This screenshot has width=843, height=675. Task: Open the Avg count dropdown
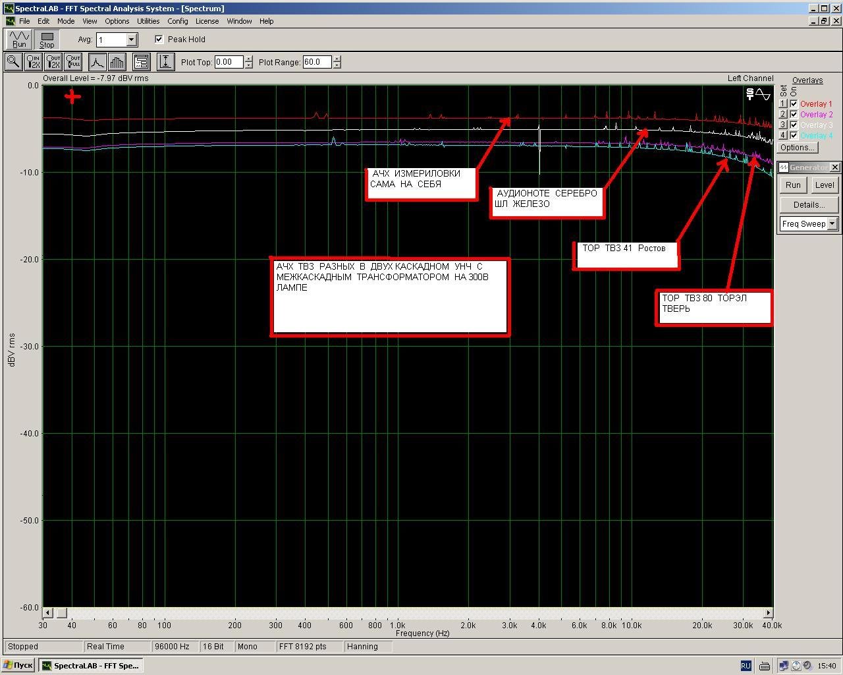point(131,40)
